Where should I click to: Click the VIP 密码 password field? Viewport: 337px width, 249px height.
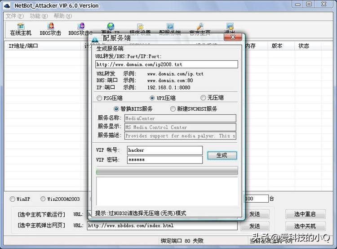point(164,160)
